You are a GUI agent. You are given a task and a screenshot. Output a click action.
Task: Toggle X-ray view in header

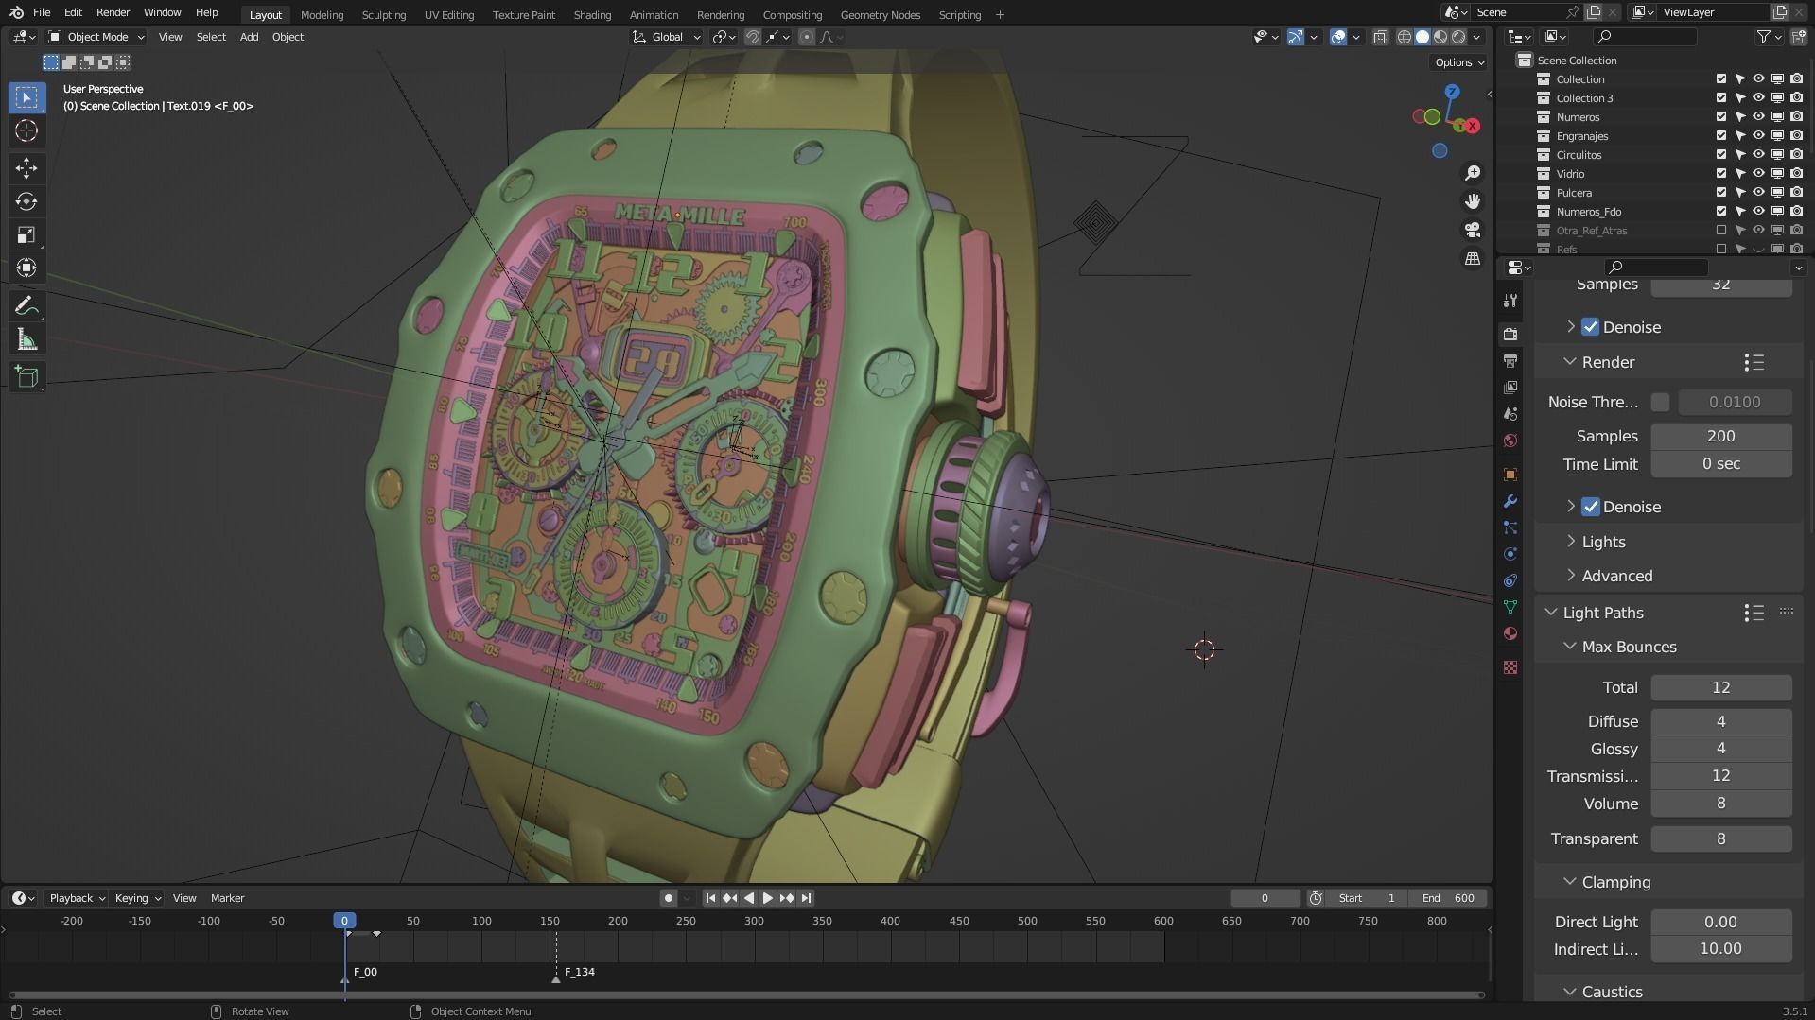[x=1380, y=37]
